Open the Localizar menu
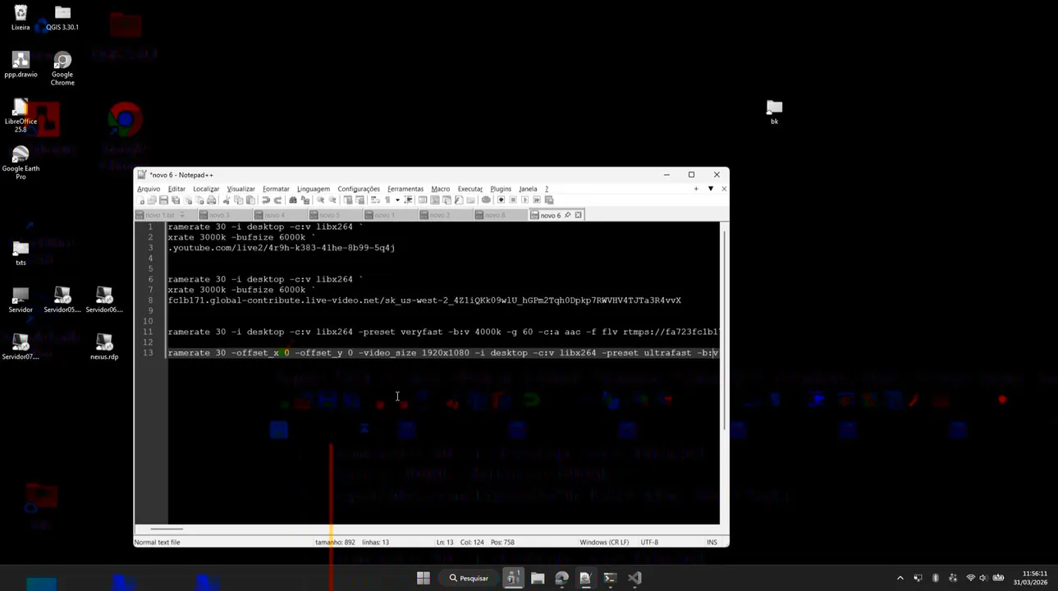Screen dimensions: 1058x591 (206, 189)
